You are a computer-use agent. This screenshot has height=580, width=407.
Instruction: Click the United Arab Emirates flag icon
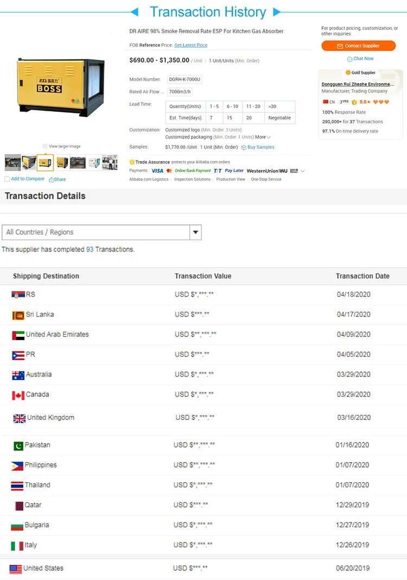pyautogui.click(x=18, y=336)
